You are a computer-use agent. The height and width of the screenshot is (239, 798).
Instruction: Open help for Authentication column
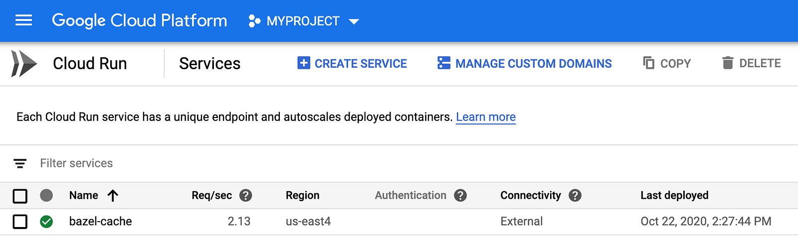coord(460,195)
